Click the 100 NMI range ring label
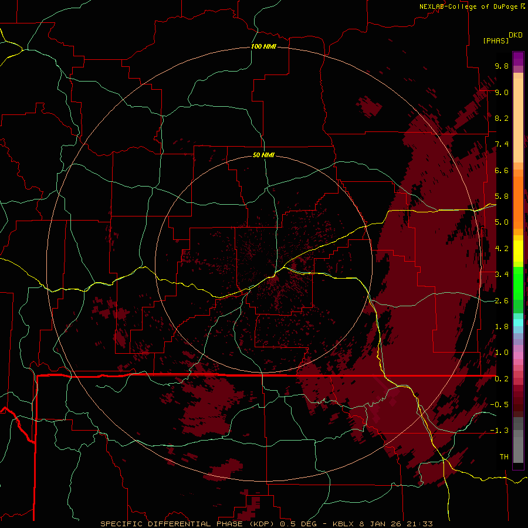 point(263,46)
